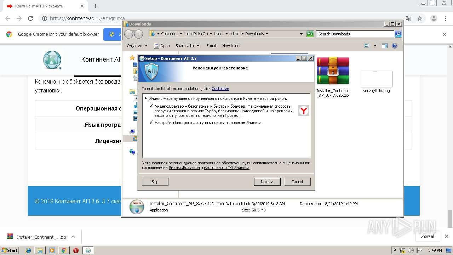Image resolution: width=453 pixels, height=255 pixels.
Task: Expand the arrow after Local Disk (C:) breadcrumb
Action: tap(211, 34)
